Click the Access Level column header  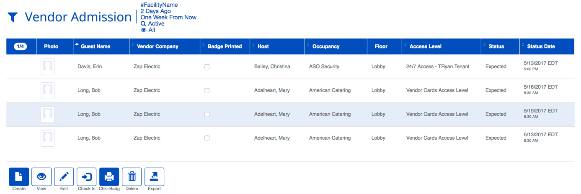tap(425, 46)
